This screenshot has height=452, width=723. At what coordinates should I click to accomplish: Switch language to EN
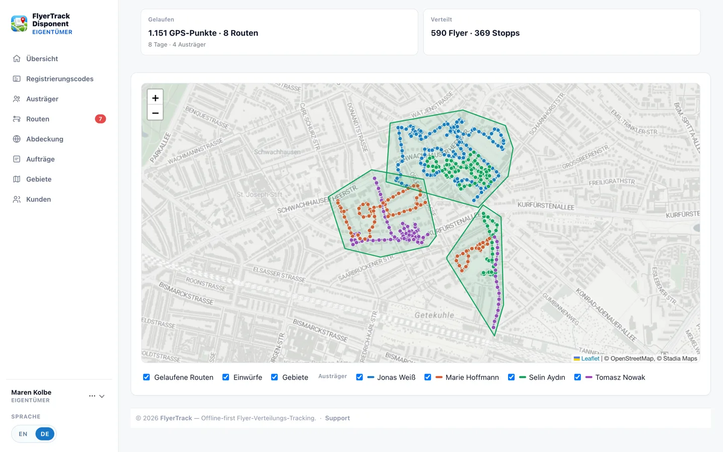pos(23,434)
